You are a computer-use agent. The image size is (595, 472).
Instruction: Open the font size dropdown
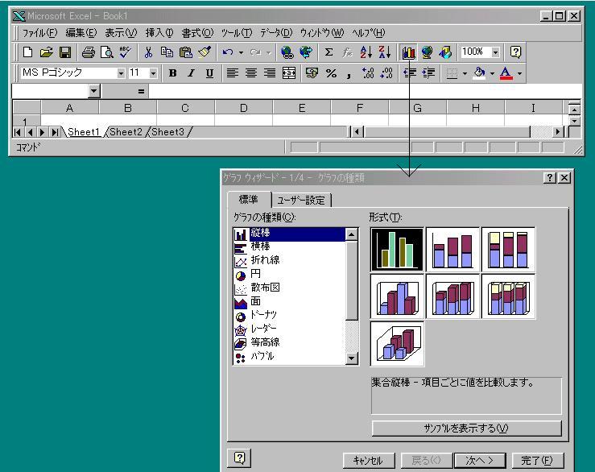(153, 73)
